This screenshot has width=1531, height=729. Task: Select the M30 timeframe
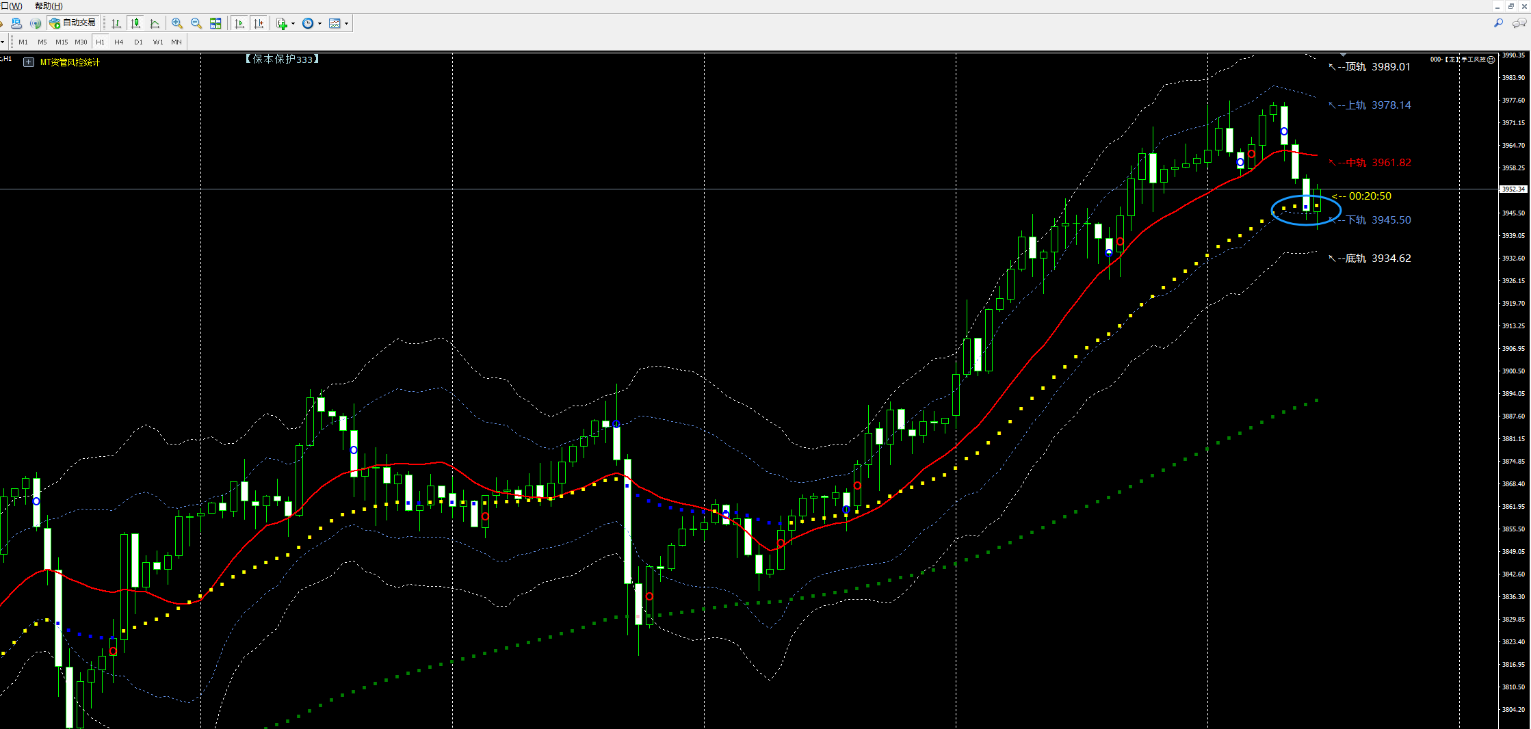[x=81, y=42]
